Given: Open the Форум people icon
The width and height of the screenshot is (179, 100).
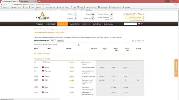Looking at the screenshot, I should 93,14.
